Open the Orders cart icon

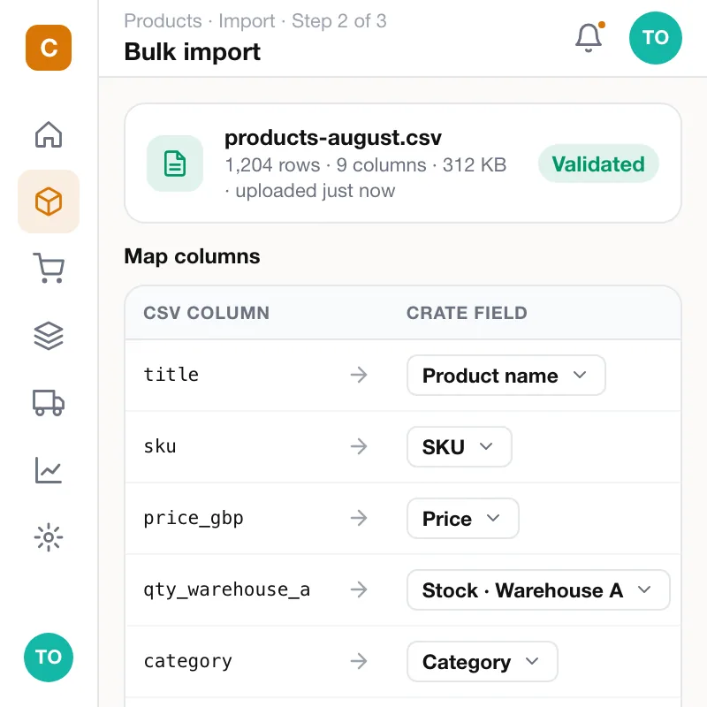point(49,269)
